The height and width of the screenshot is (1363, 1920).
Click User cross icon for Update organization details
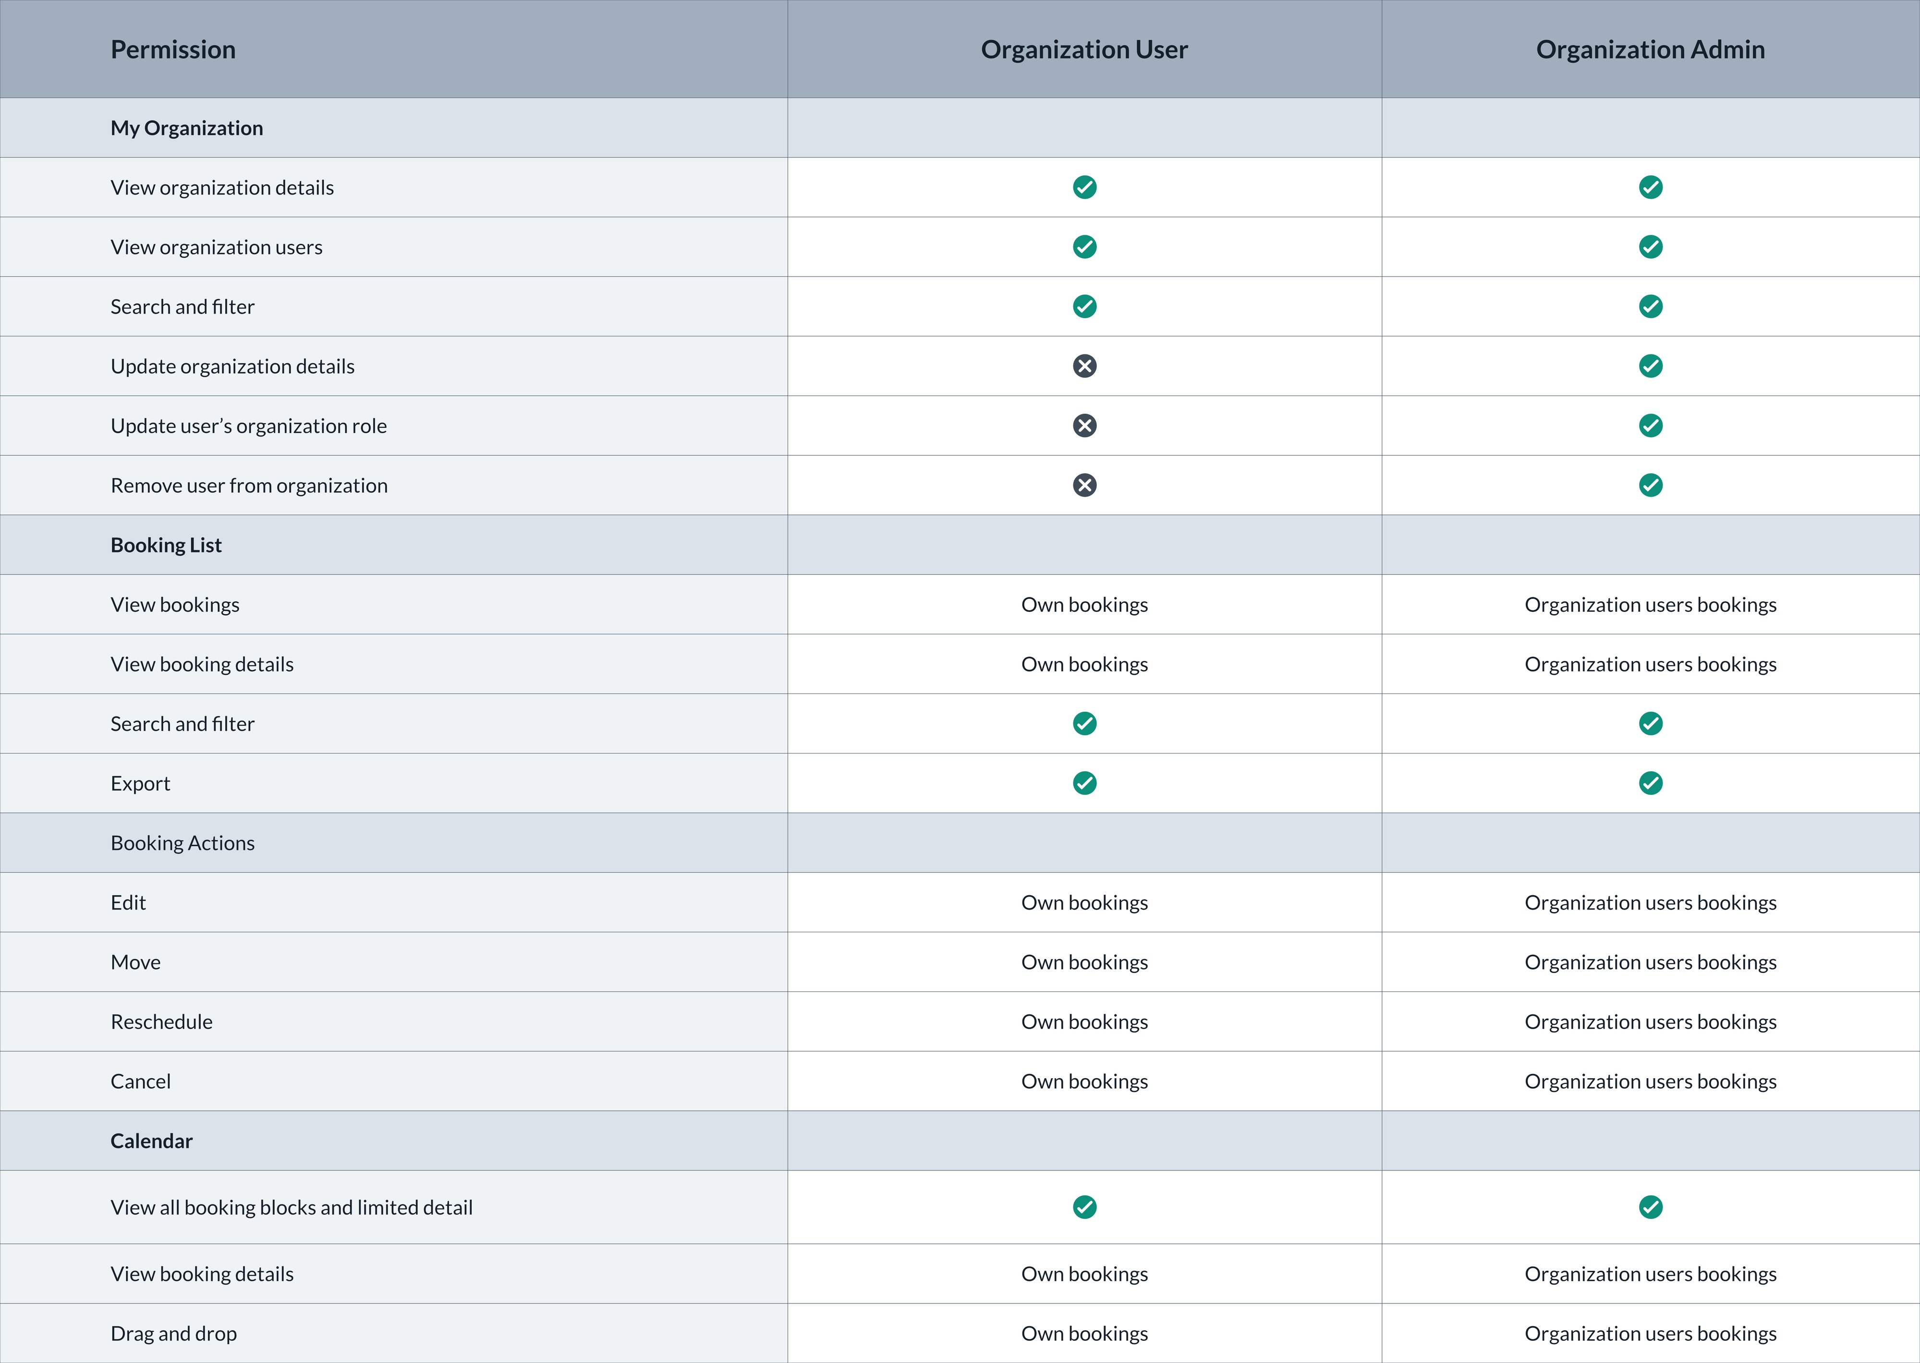coord(1084,366)
